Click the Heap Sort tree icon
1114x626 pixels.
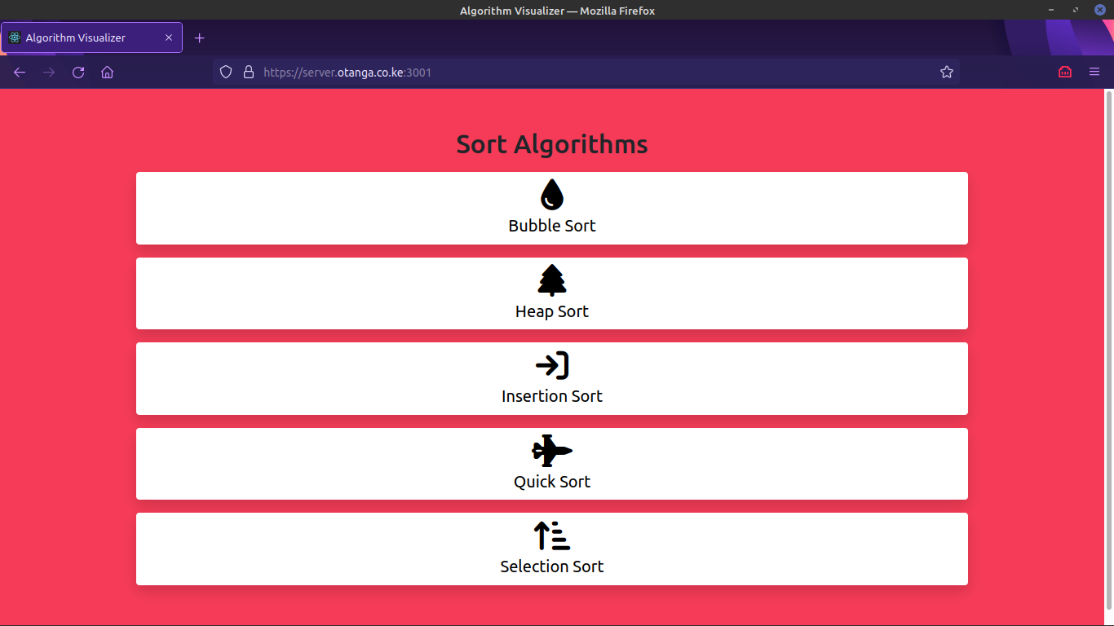pos(552,280)
